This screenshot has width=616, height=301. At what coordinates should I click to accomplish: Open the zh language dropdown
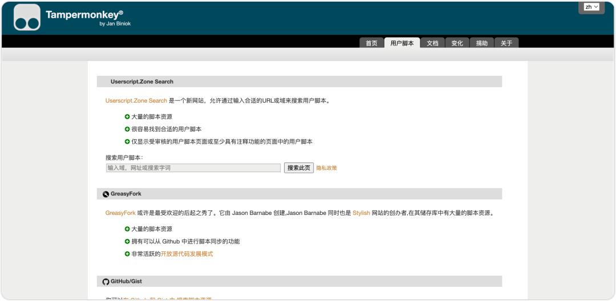(591, 7)
